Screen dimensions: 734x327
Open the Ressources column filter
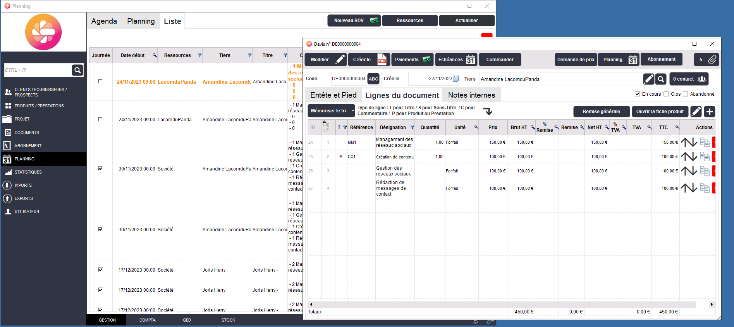tap(199, 55)
